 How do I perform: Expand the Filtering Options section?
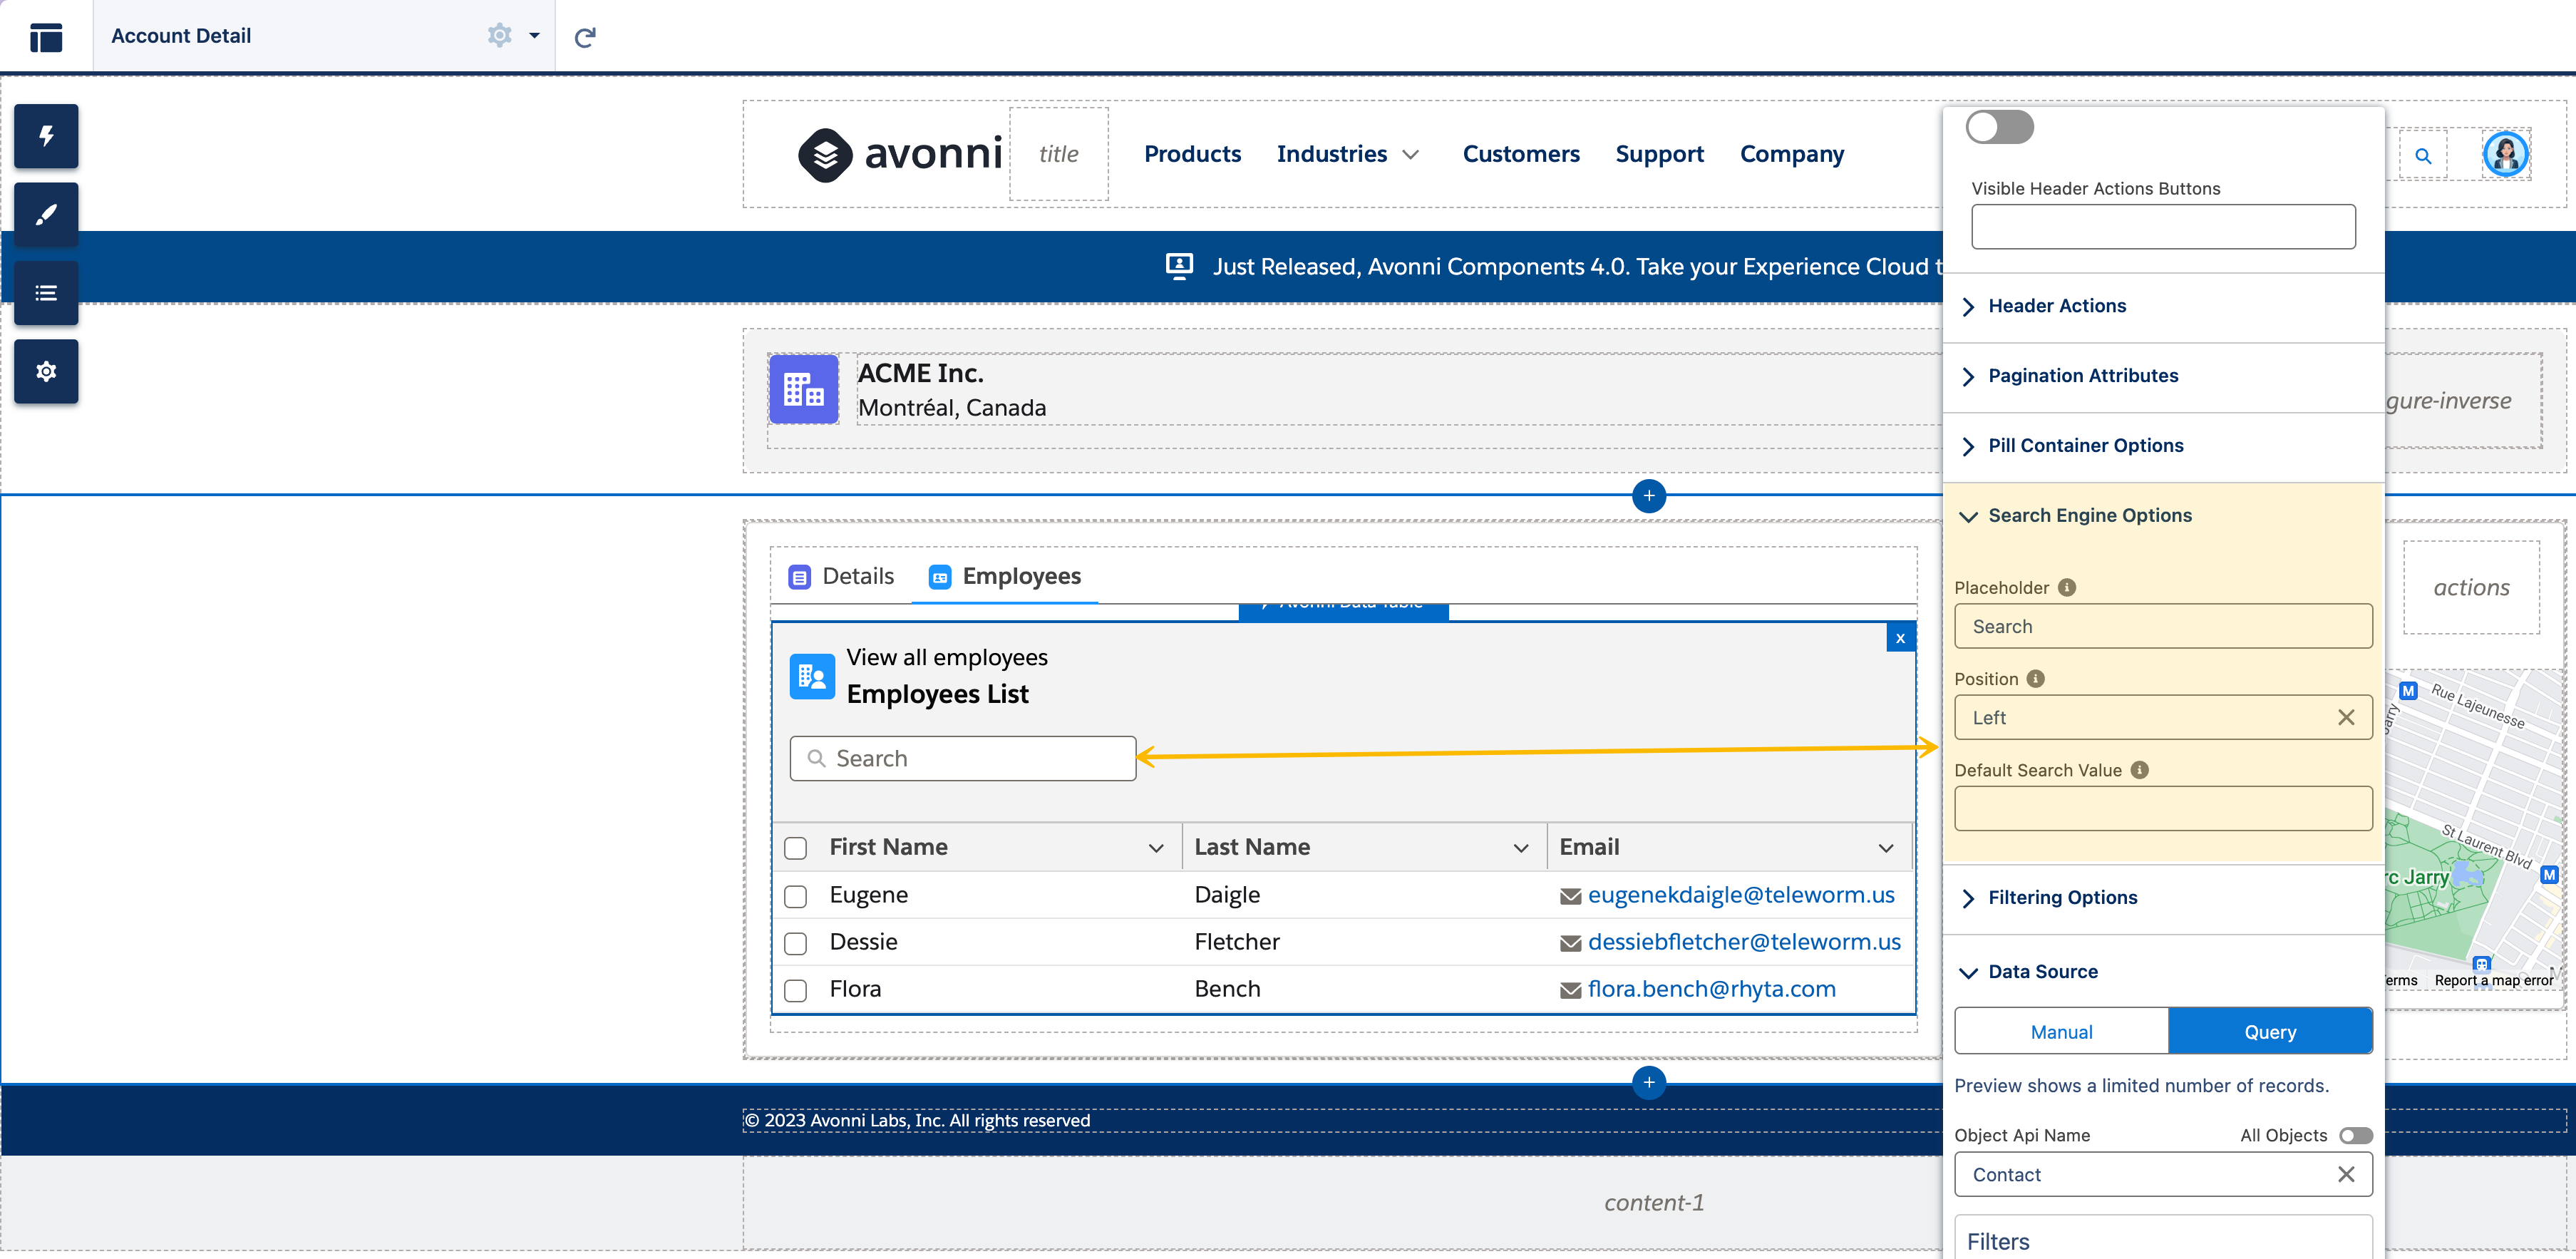[x=2062, y=898]
